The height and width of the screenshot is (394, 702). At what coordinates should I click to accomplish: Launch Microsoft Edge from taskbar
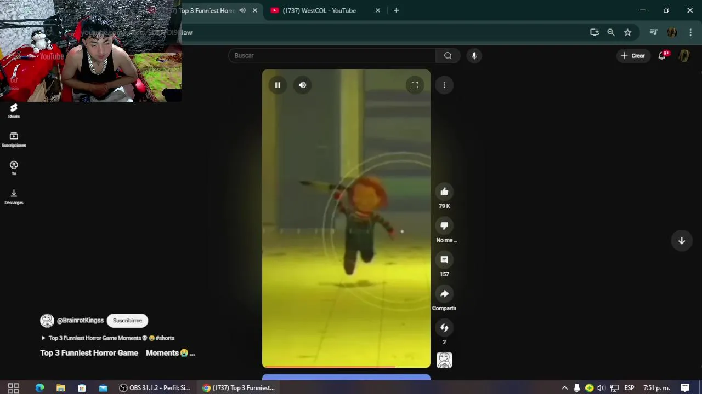(x=39, y=388)
